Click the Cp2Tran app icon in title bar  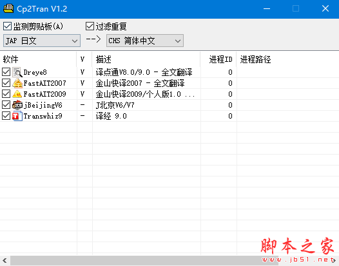(8, 8)
